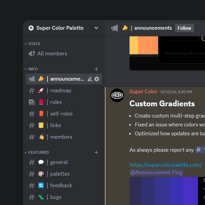Screen dimensions: 205x205
Task: Click the bell emoji in channel header
Action: [x=125, y=28]
